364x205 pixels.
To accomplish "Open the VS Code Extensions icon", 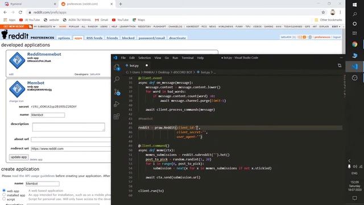I will [117, 116].
